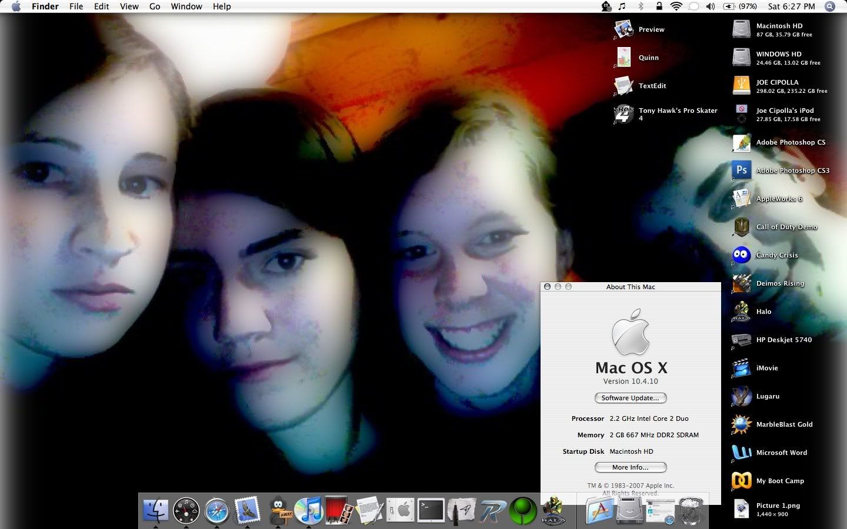
Task: Open the File menu
Action: tap(76, 6)
